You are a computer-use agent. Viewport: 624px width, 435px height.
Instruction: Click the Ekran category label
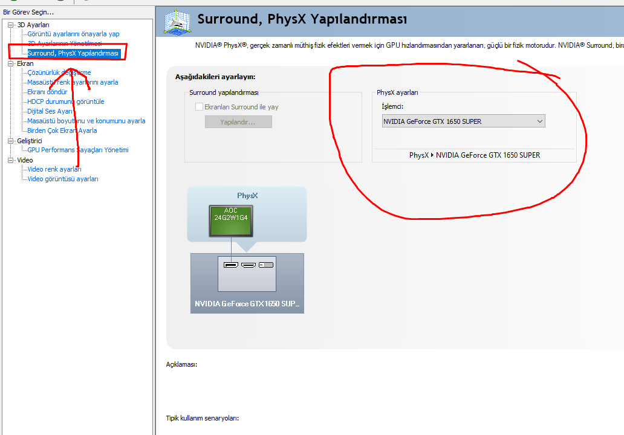25,63
